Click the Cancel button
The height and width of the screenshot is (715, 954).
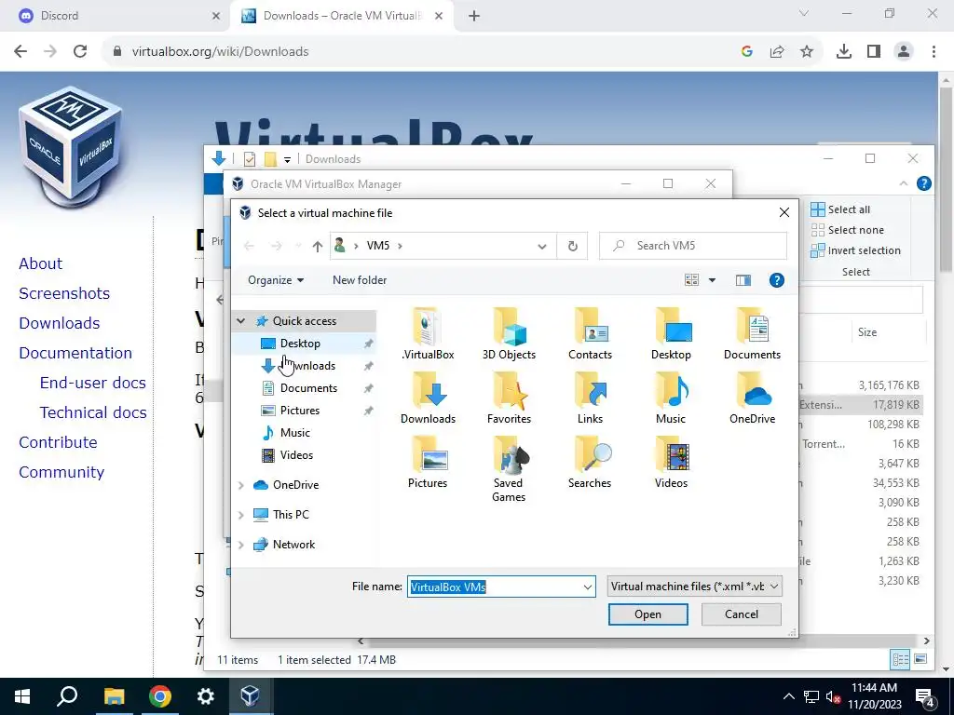click(x=741, y=614)
